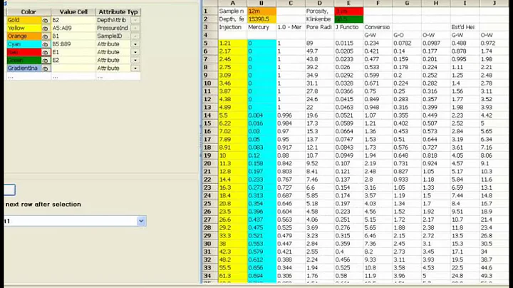Screen dimensions: 513x288
Task: Click value cell field containing B2
Action: coord(73,20)
